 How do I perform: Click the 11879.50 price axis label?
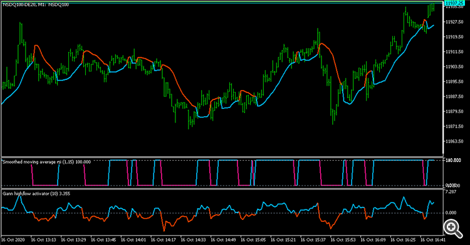click(x=454, y=111)
